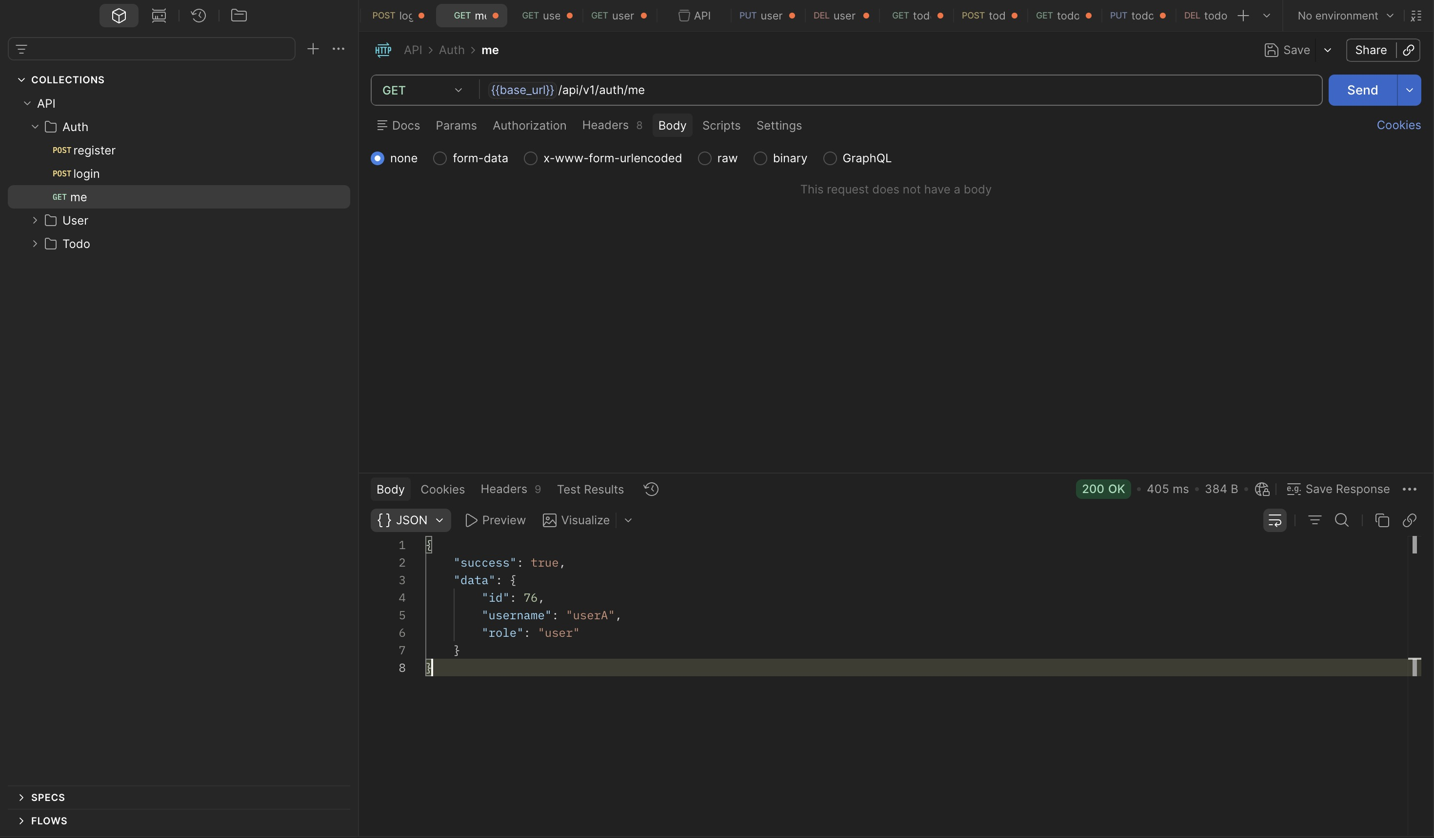Collapse the COLLECTIONS section
This screenshot has width=1434, height=838.
point(21,79)
